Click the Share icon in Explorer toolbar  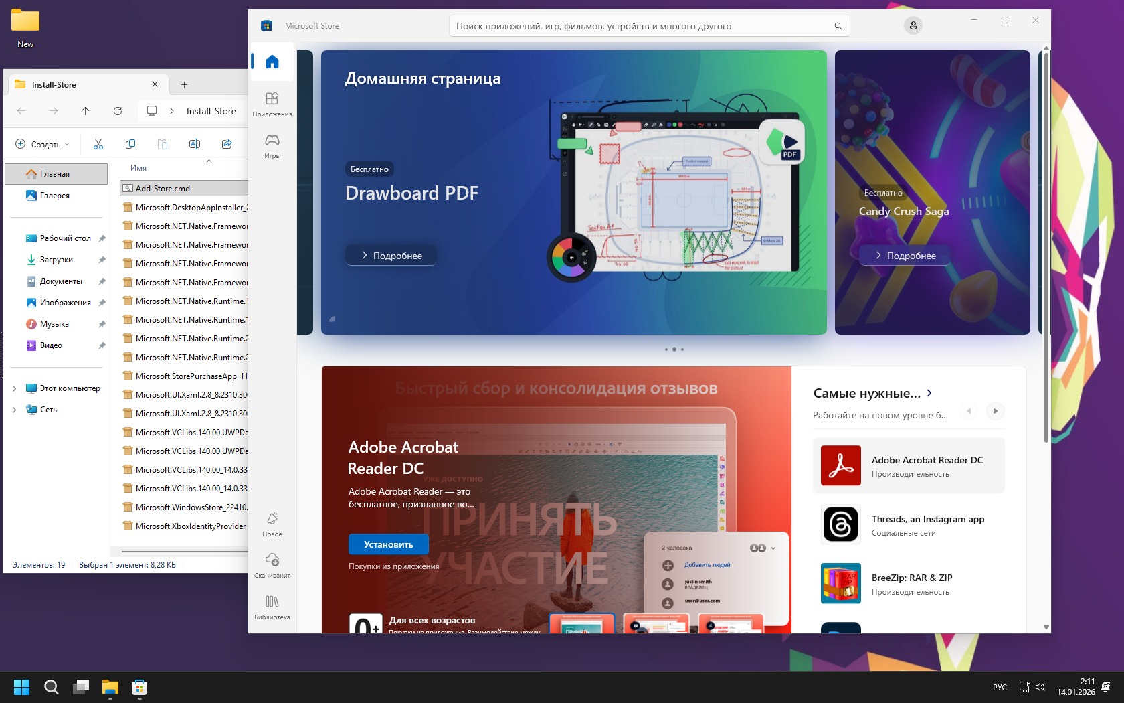click(x=227, y=144)
